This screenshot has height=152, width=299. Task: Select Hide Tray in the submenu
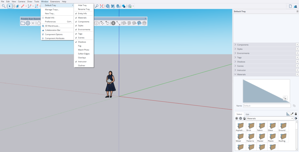(84, 5)
